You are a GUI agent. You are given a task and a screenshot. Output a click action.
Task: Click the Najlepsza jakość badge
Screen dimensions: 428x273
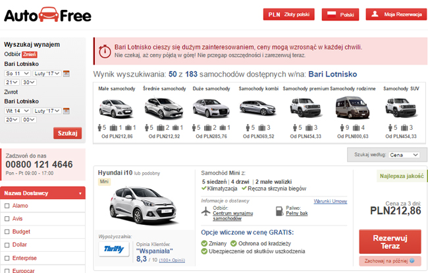(402, 176)
